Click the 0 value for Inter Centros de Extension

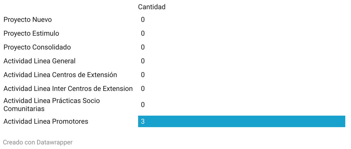click(x=143, y=89)
